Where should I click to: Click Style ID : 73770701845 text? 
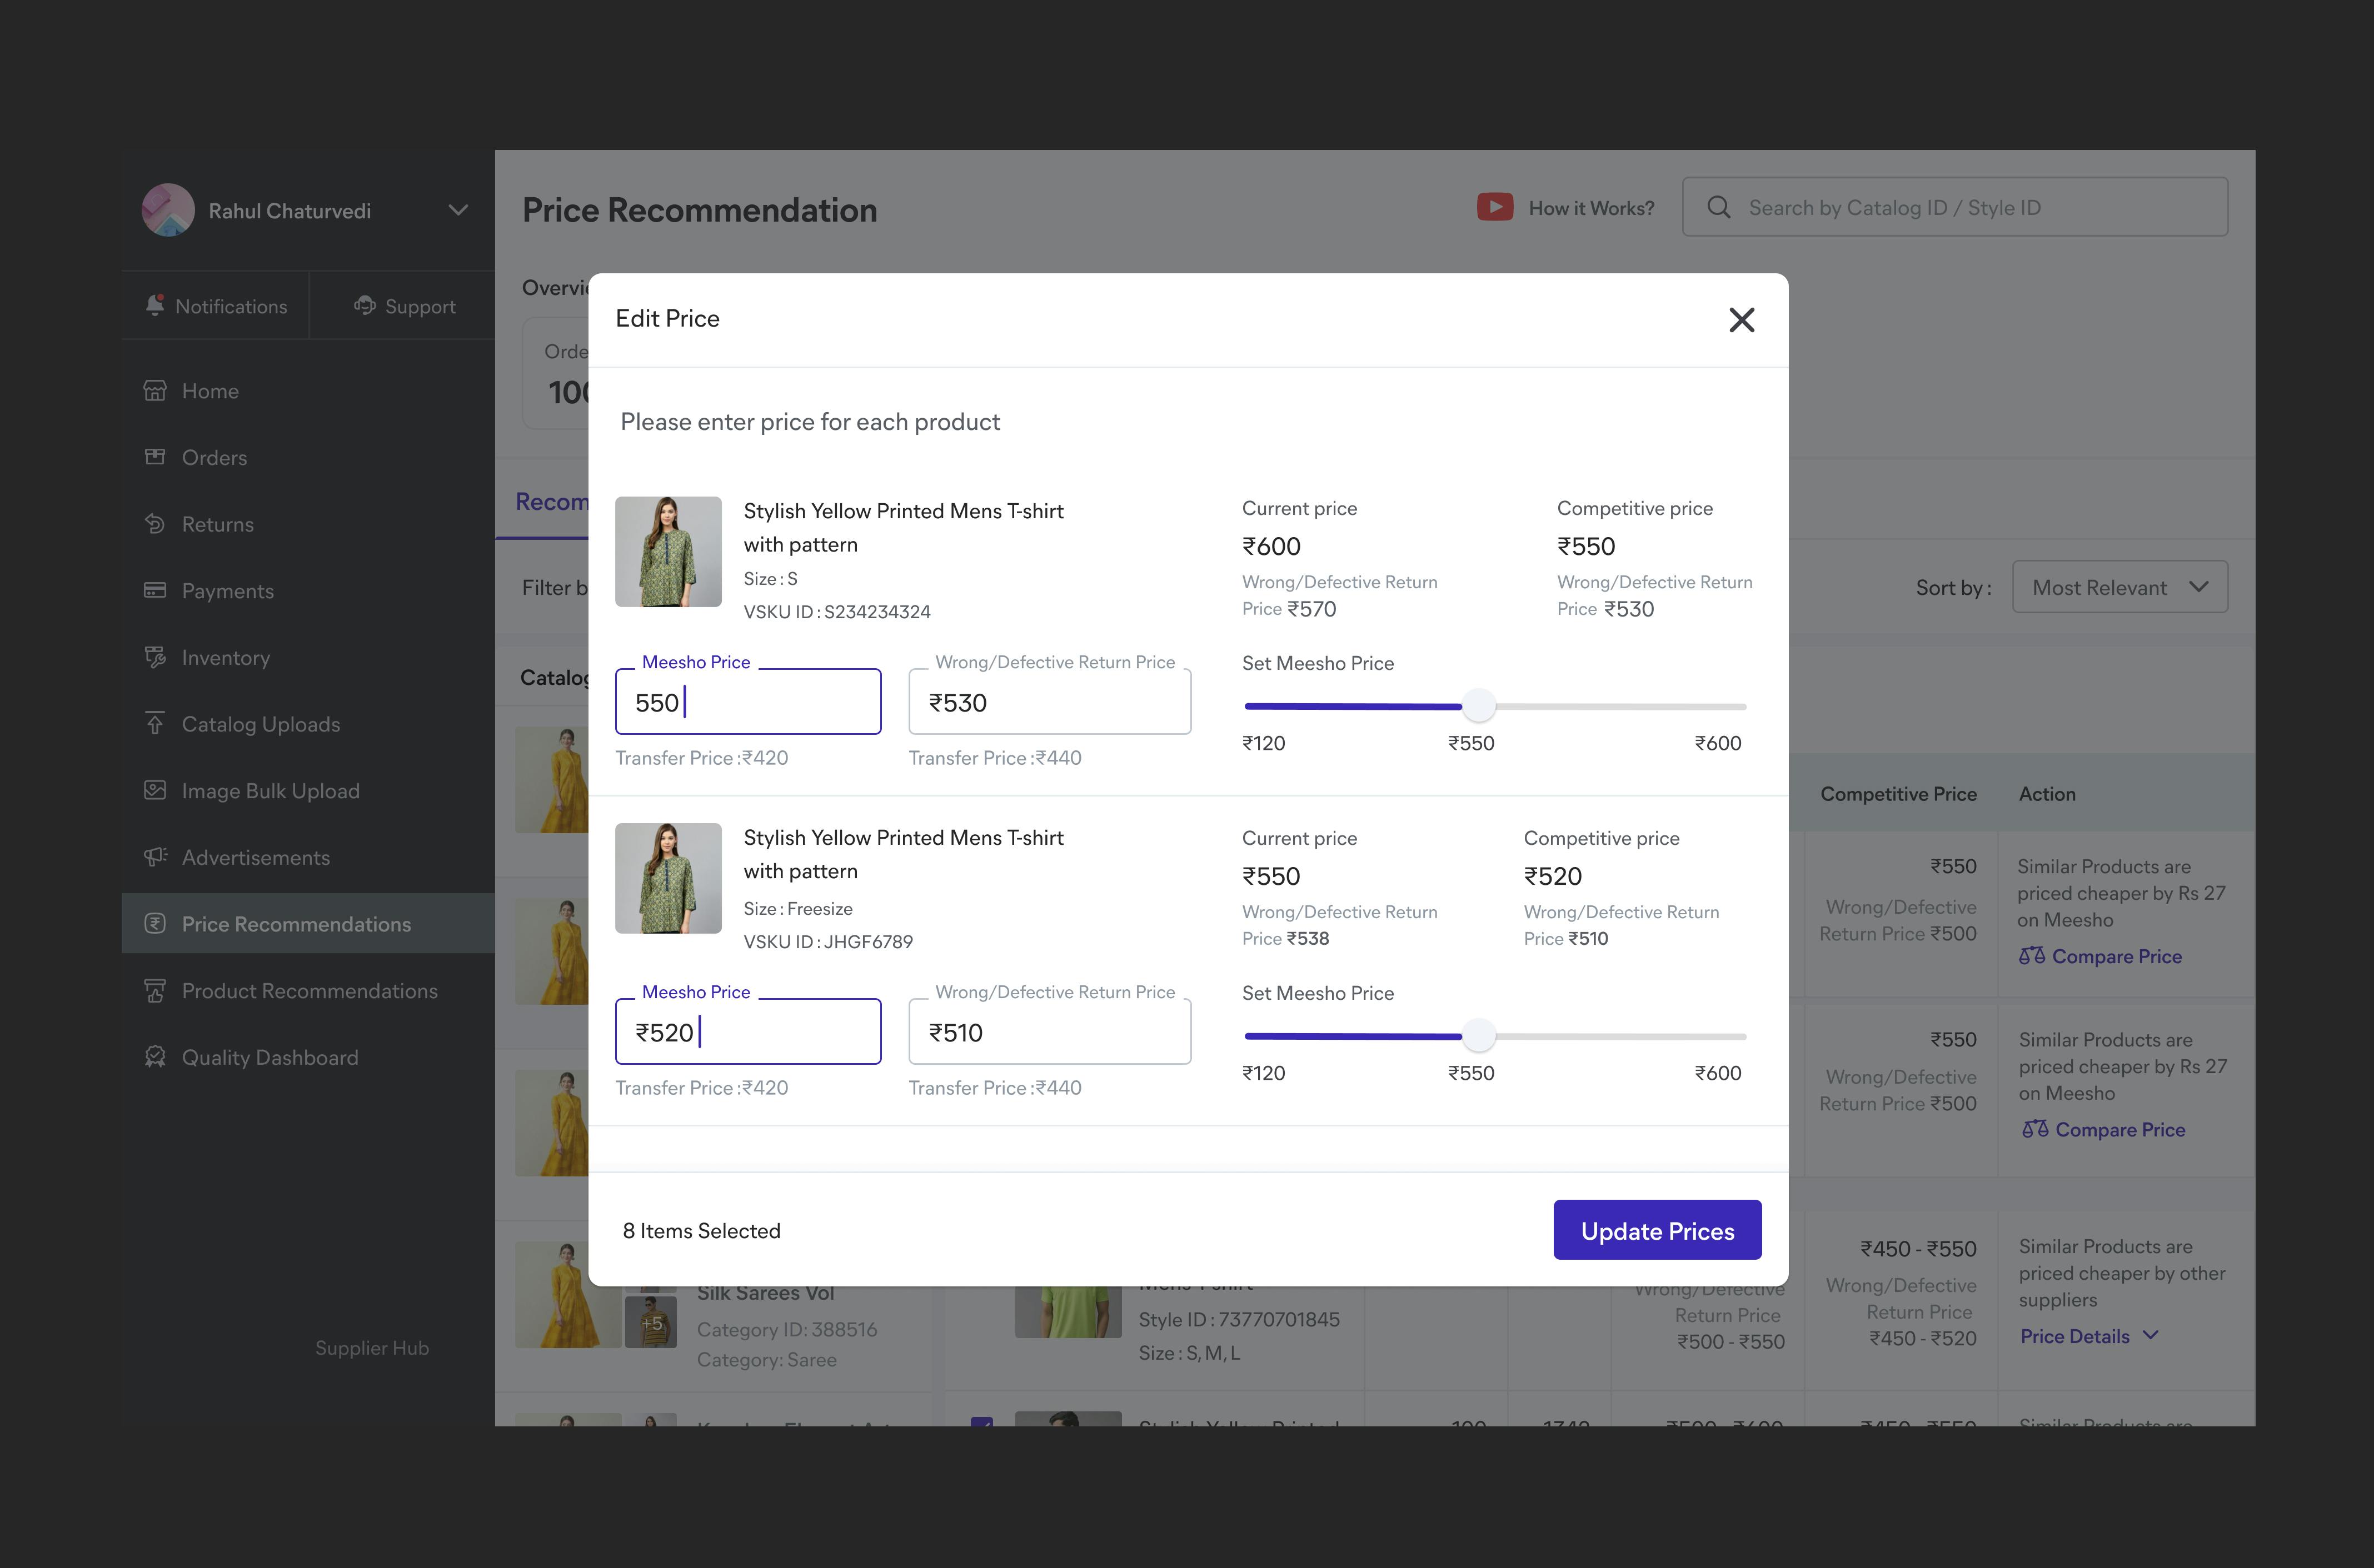(1239, 1320)
